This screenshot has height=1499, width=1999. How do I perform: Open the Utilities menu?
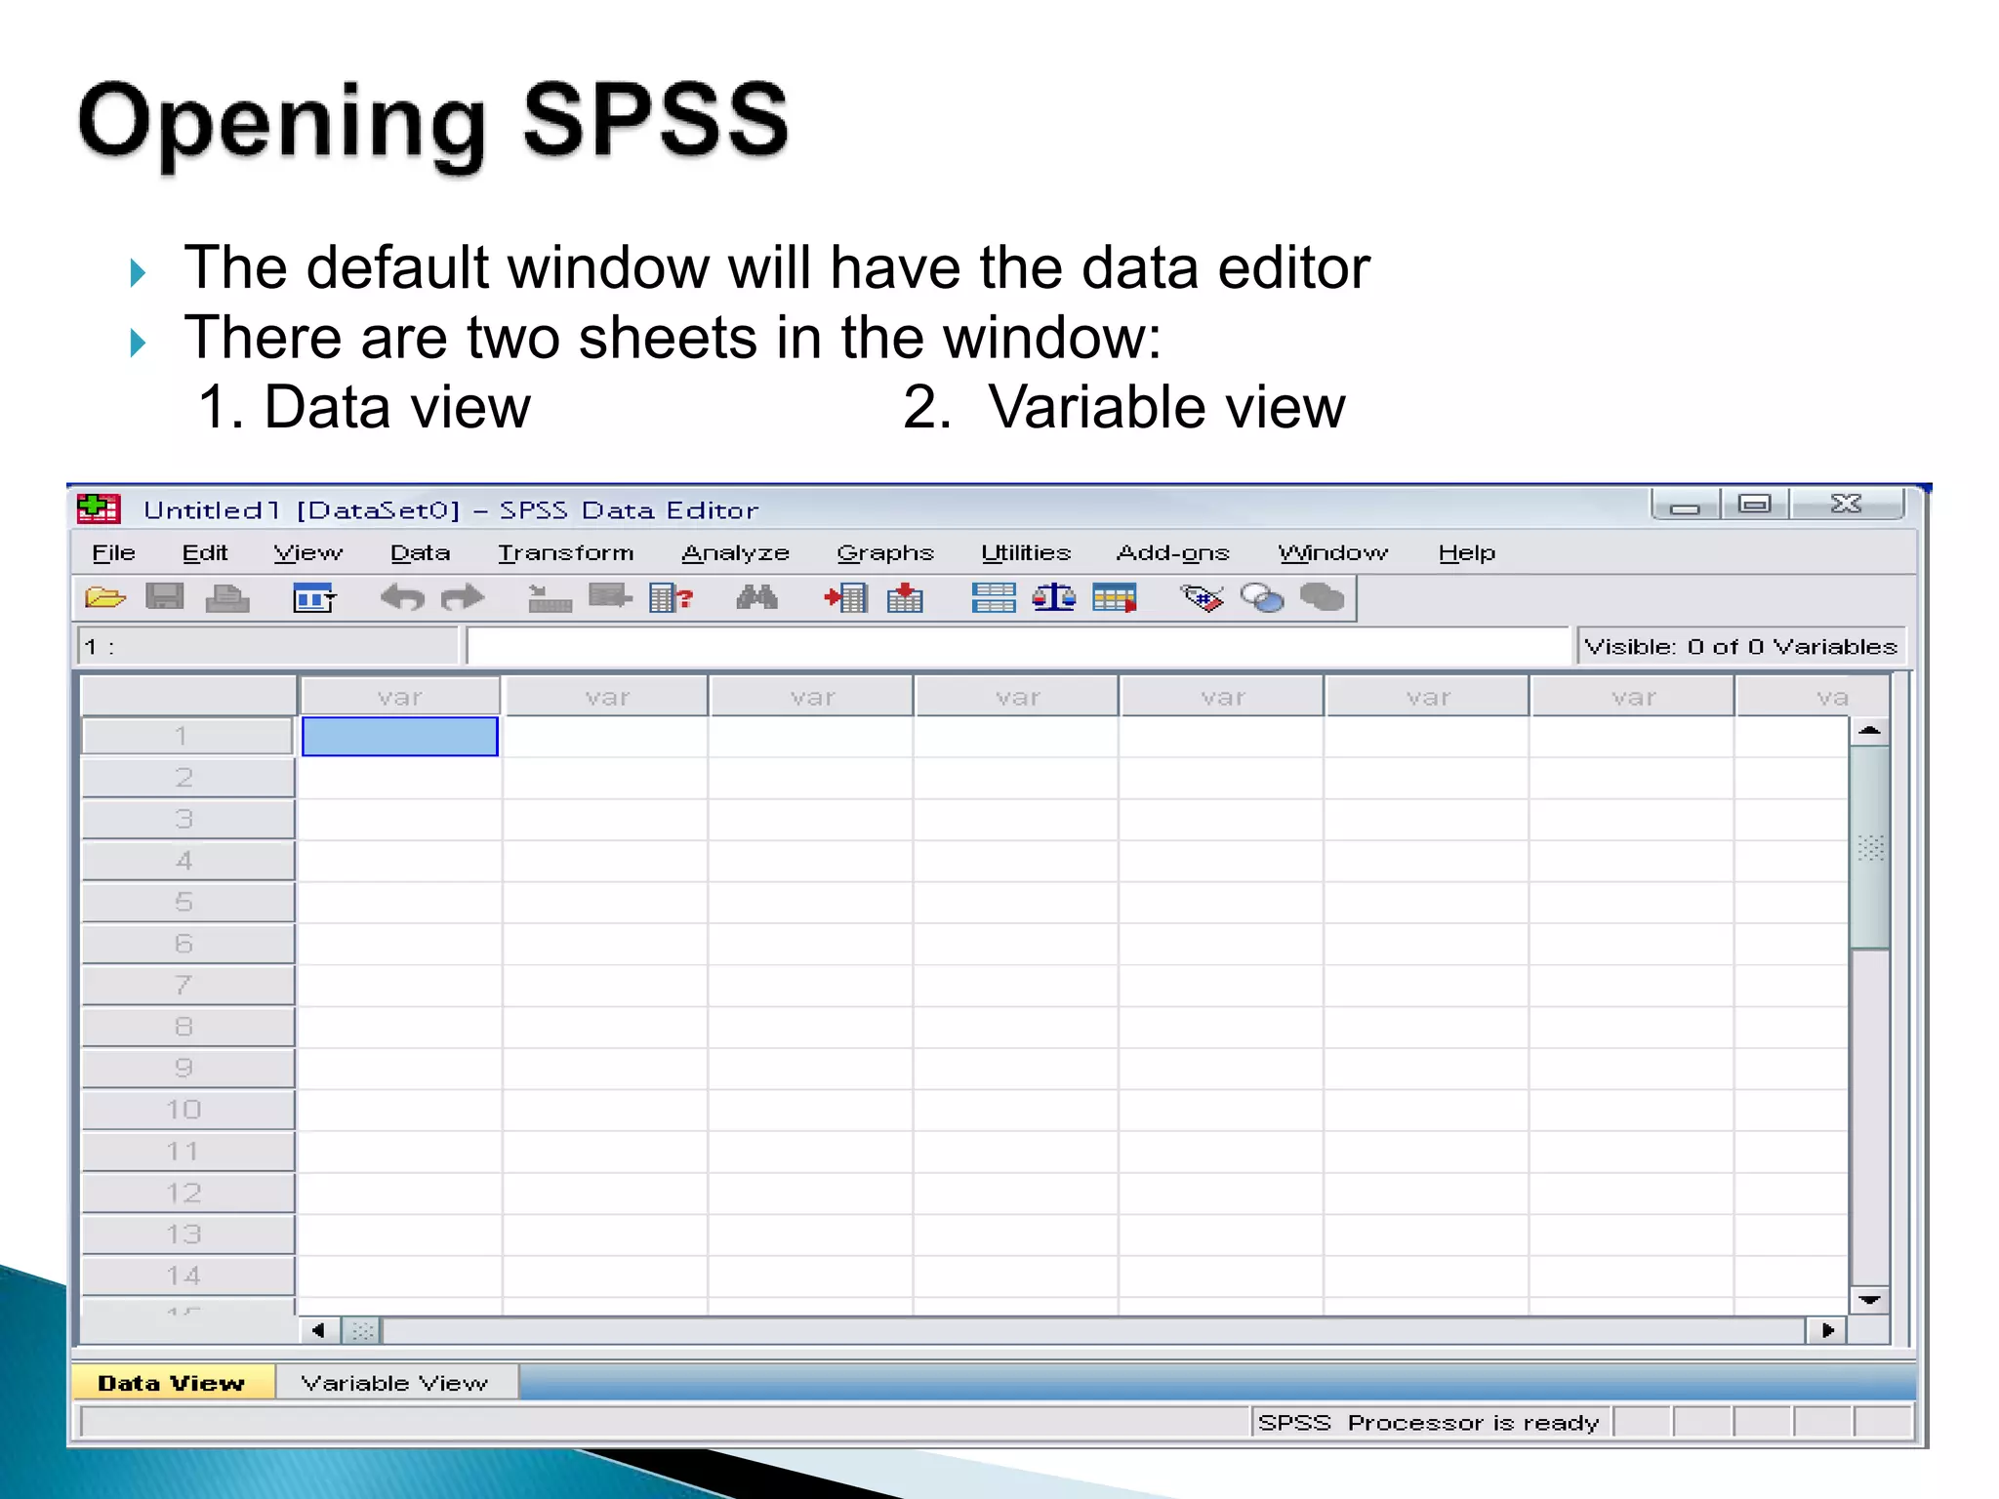click(x=1026, y=553)
